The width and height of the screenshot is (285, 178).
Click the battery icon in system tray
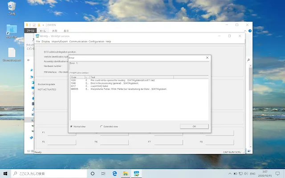[236, 174]
